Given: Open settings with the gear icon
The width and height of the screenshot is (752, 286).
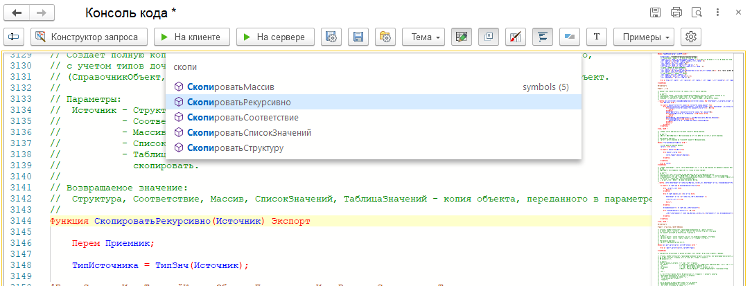Looking at the screenshot, I should click(691, 37).
